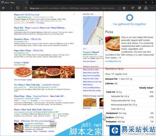This screenshot has height=136, width=156.
Task: Open Pizza Delivery by Zip Code search
Action: [92, 82]
